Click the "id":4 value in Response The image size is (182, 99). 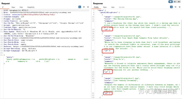point(107,51)
